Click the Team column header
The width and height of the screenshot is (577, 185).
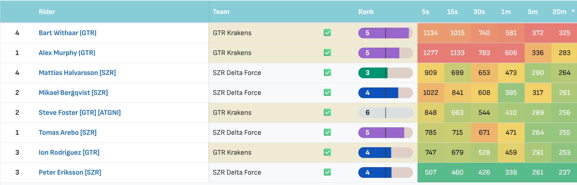[221, 12]
